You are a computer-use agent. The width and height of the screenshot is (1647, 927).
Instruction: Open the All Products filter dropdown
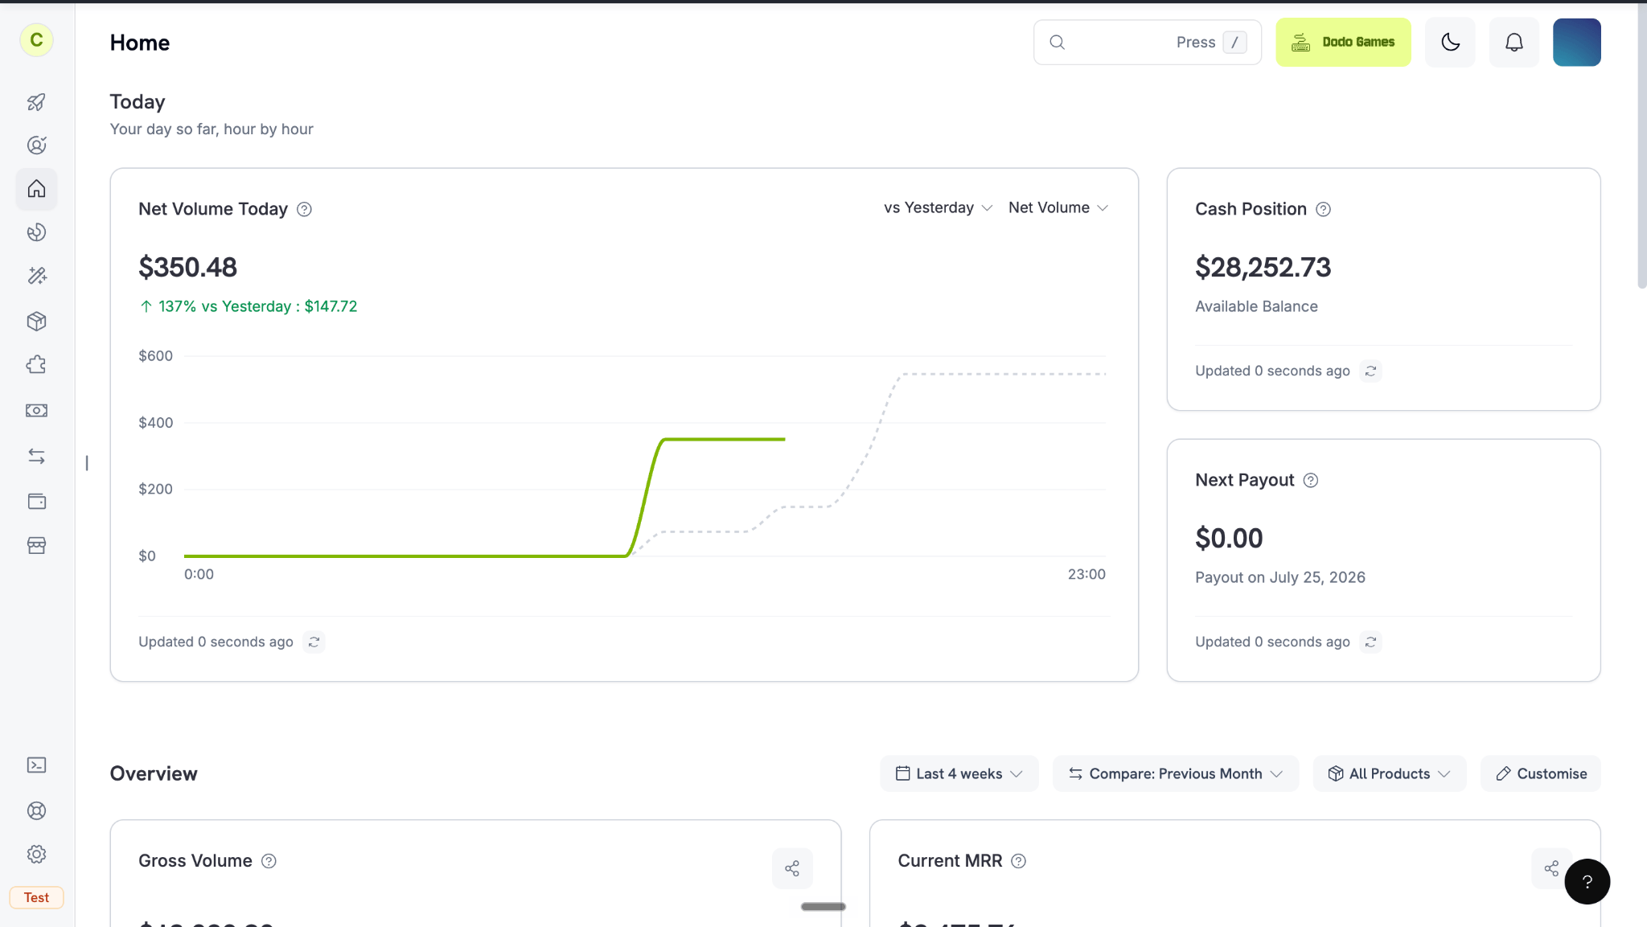click(1389, 774)
